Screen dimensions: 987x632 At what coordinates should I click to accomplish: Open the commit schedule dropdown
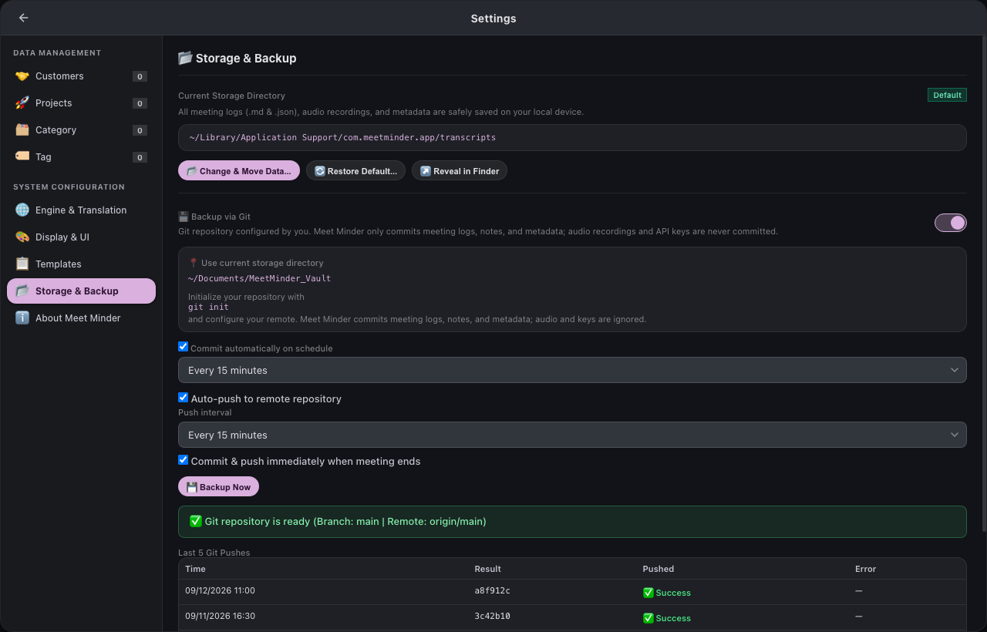coord(572,370)
